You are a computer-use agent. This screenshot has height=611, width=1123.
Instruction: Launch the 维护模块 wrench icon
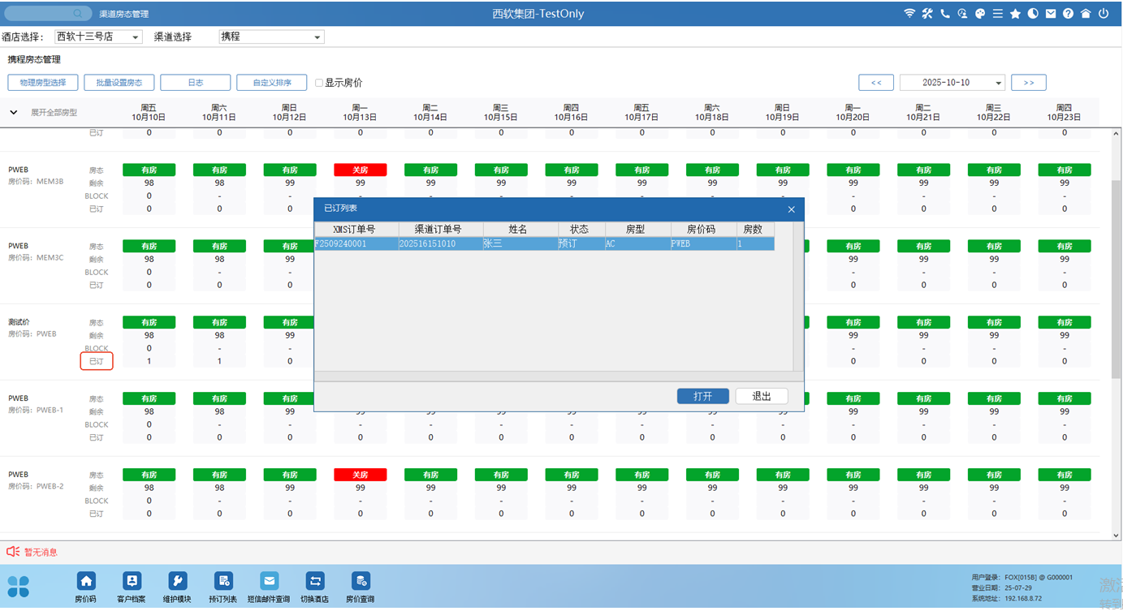coord(177,581)
